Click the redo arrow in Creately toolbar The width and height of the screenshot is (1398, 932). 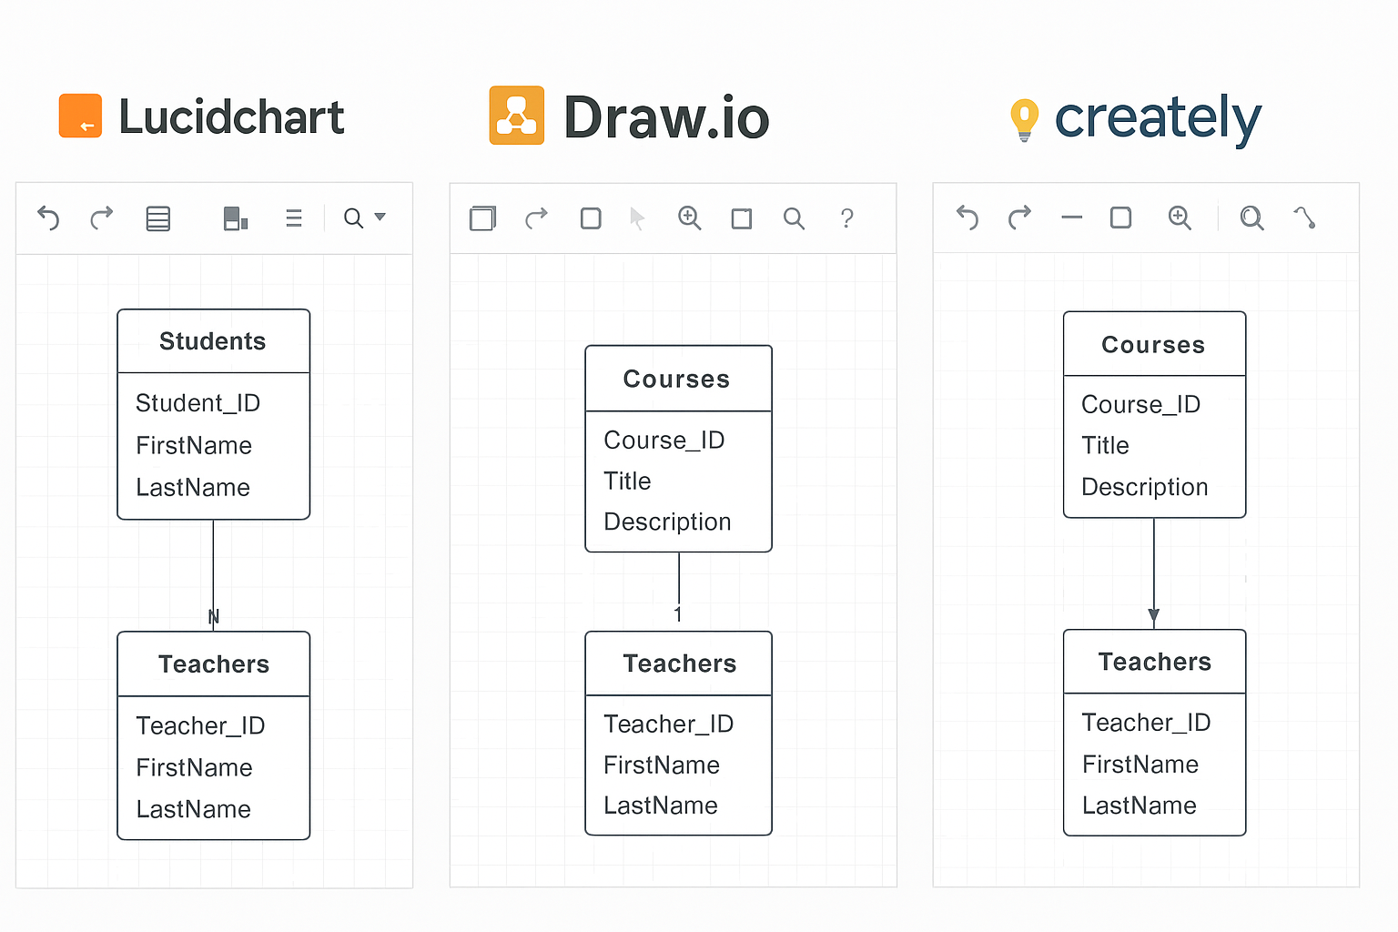pos(1019,218)
